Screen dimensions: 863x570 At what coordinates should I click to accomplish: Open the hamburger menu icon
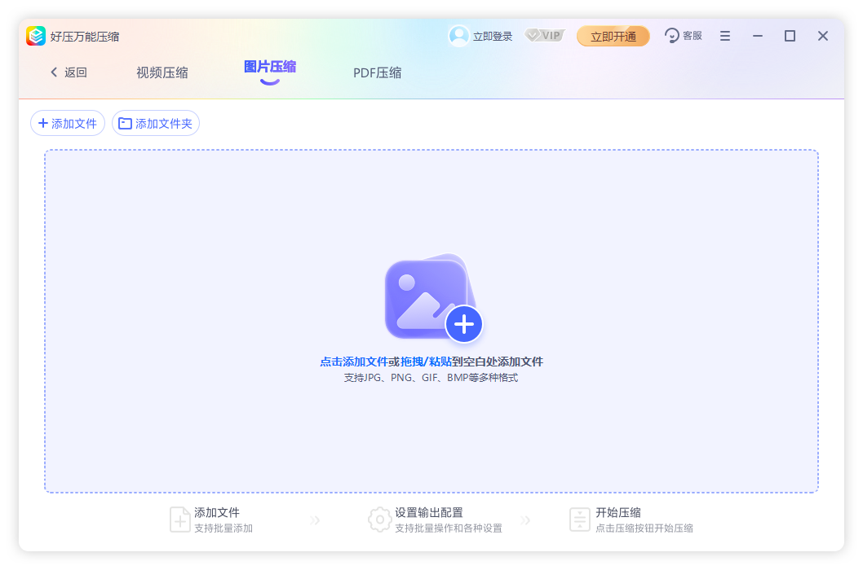tap(725, 36)
